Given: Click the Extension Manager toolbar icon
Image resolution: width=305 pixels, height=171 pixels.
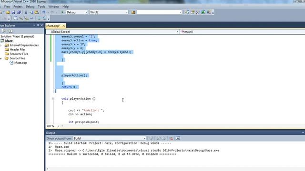Looking at the screenshot, I should point(209,12).
